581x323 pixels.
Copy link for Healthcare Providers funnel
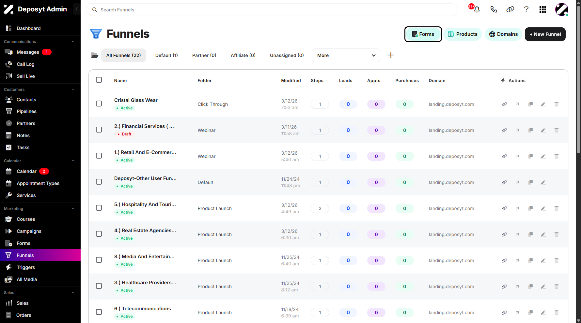coord(504,287)
